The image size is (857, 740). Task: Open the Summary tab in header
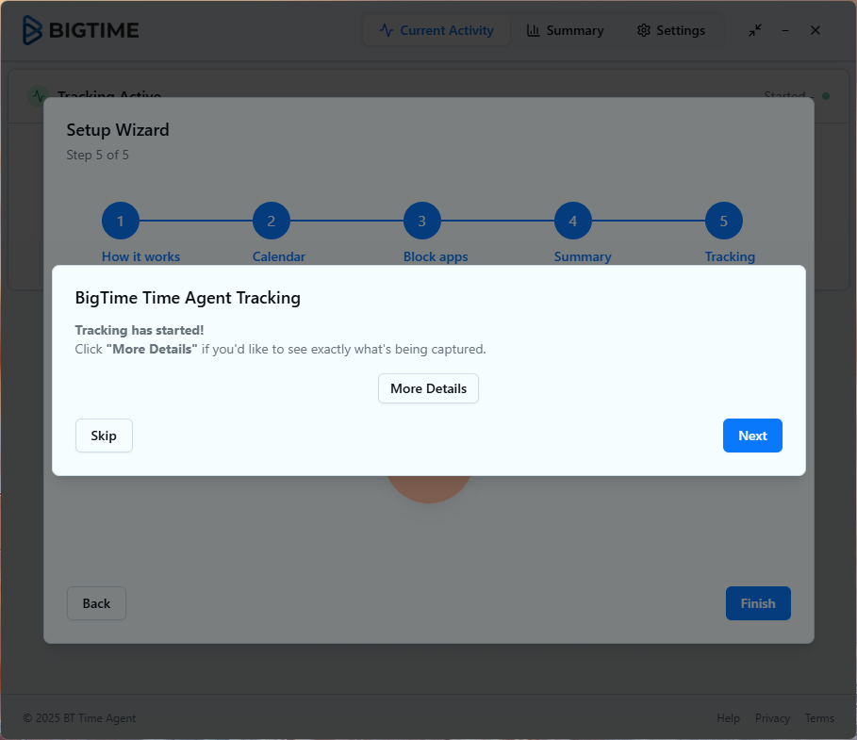coord(565,30)
